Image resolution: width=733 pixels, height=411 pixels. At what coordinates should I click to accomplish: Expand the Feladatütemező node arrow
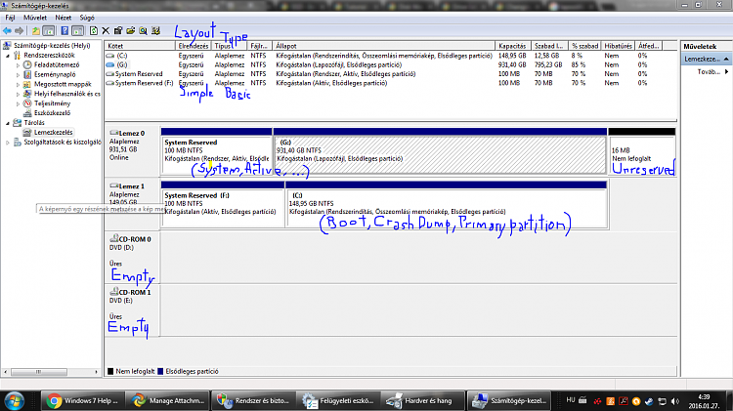coord(19,64)
